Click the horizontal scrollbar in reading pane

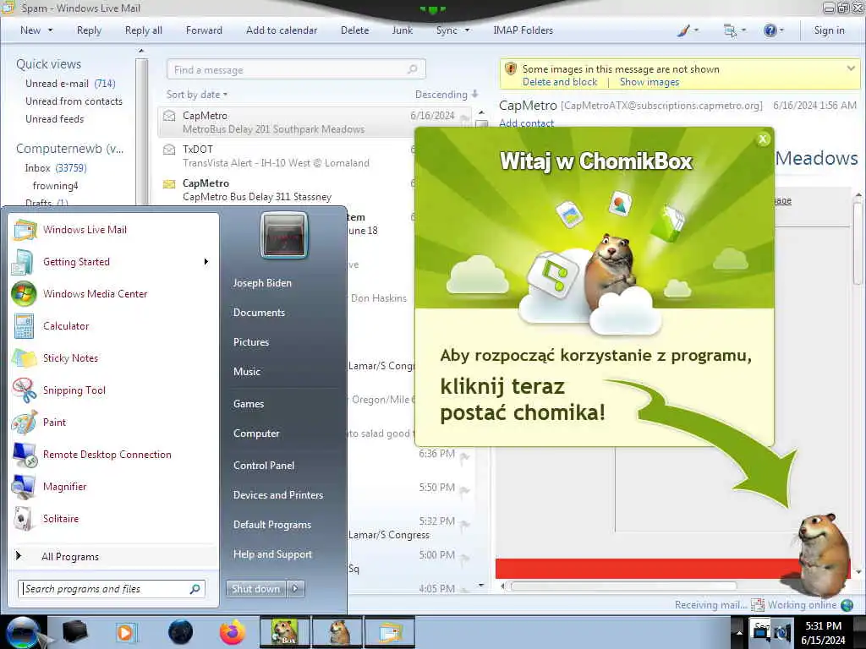pos(623,586)
